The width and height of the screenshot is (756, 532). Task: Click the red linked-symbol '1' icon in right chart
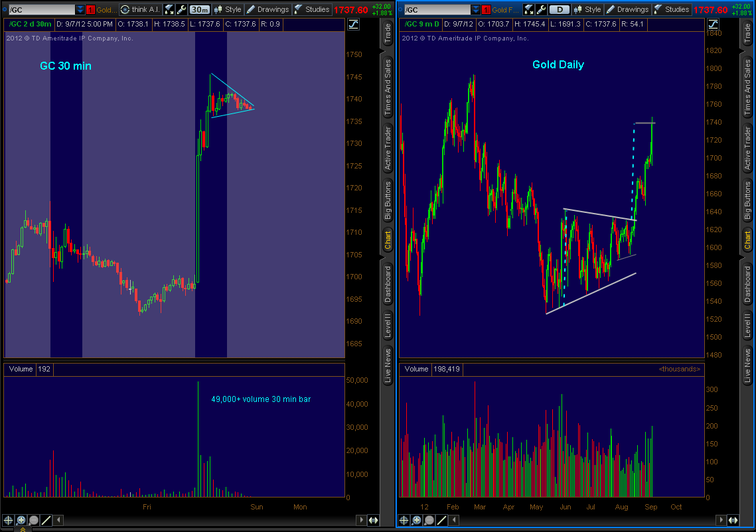pos(486,9)
